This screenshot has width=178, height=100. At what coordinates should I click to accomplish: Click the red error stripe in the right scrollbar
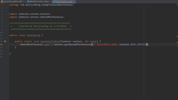[177, 46]
